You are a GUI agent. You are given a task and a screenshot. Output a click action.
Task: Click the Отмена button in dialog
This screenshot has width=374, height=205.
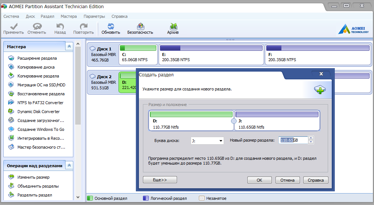click(287, 180)
